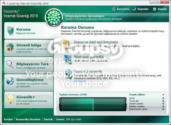Switch to the Güvenli bölge section
171x125 pixels.
[x=29, y=48]
